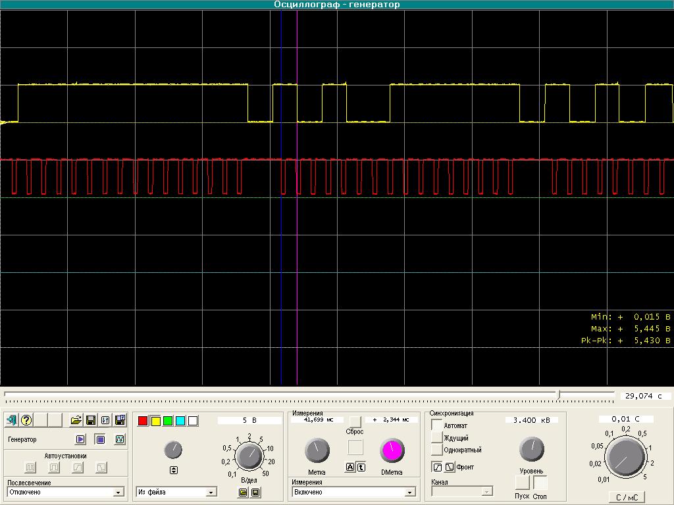This screenshot has height=505, width=674.
Task: Click the '+ 2,344 мс' delta readout
Action: tap(391, 420)
